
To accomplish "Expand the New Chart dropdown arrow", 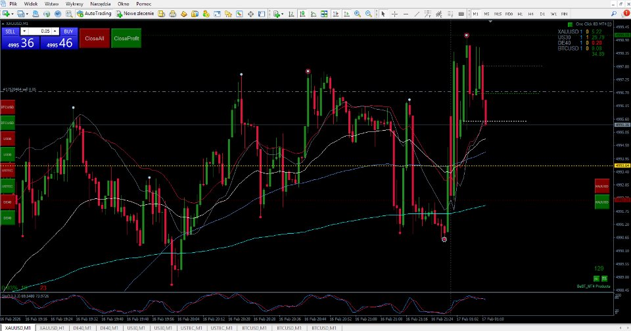I will [12, 14].
